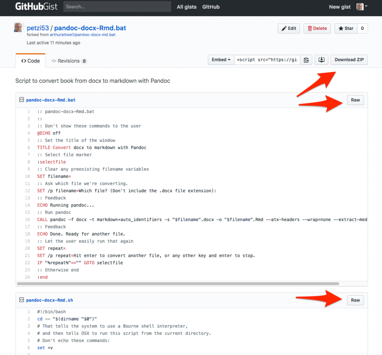The height and width of the screenshot is (355, 382).
Task: Open the GitHub Gist logo home link
Action: point(36,7)
